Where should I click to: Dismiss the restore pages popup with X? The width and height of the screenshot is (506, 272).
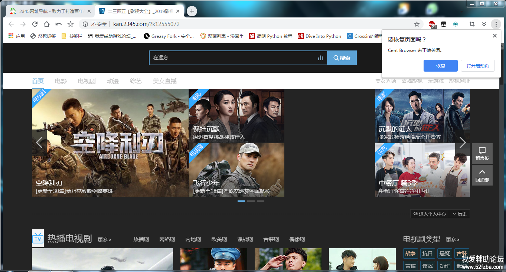tap(494, 36)
